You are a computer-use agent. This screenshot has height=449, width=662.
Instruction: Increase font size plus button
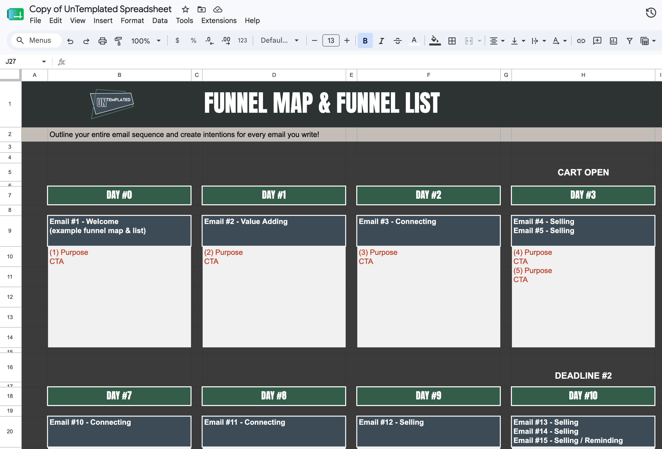tap(347, 41)
